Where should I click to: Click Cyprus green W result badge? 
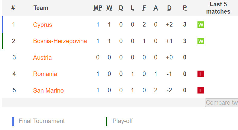201,25
